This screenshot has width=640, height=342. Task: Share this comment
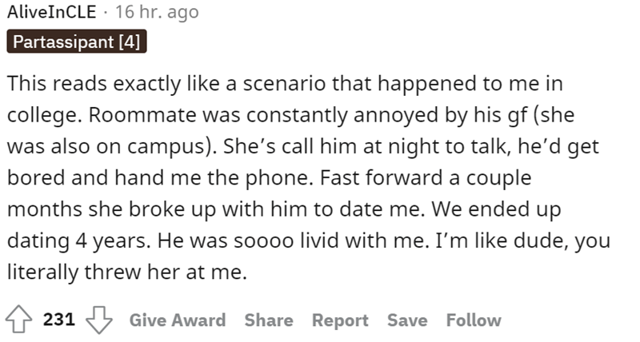pos(268,320)
